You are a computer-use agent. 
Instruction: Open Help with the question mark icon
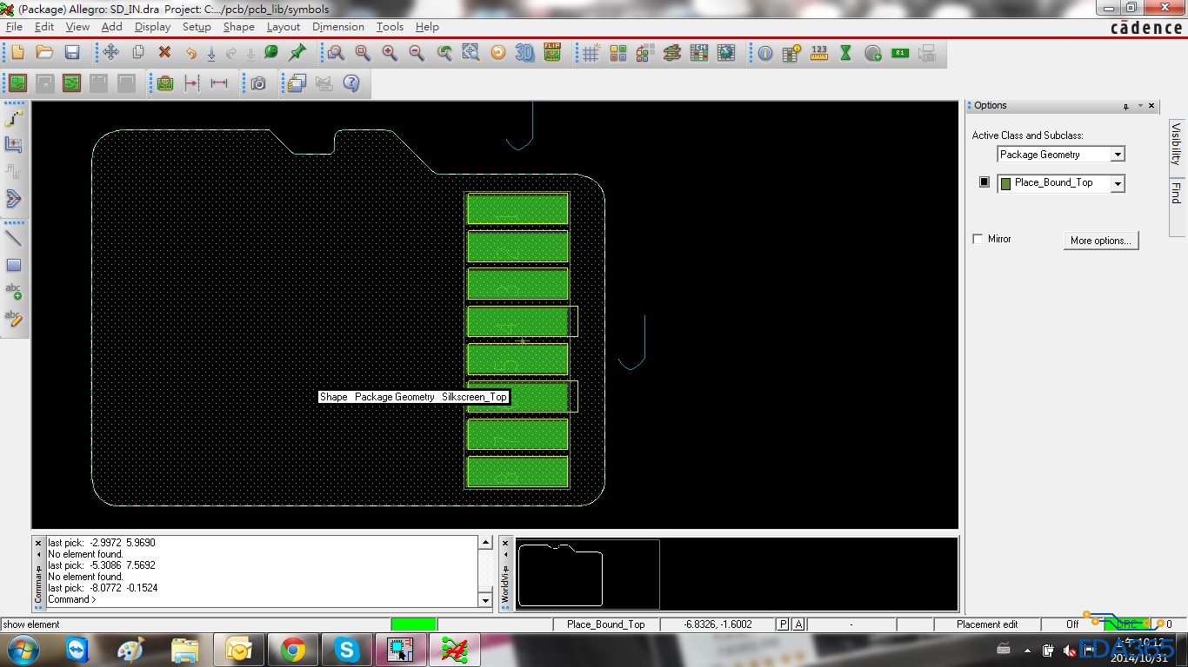tap(351, 83)
